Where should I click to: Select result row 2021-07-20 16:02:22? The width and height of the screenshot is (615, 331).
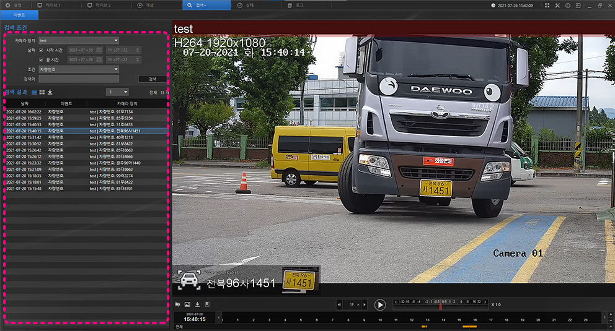pyautogui.click(x=86, y=112)
